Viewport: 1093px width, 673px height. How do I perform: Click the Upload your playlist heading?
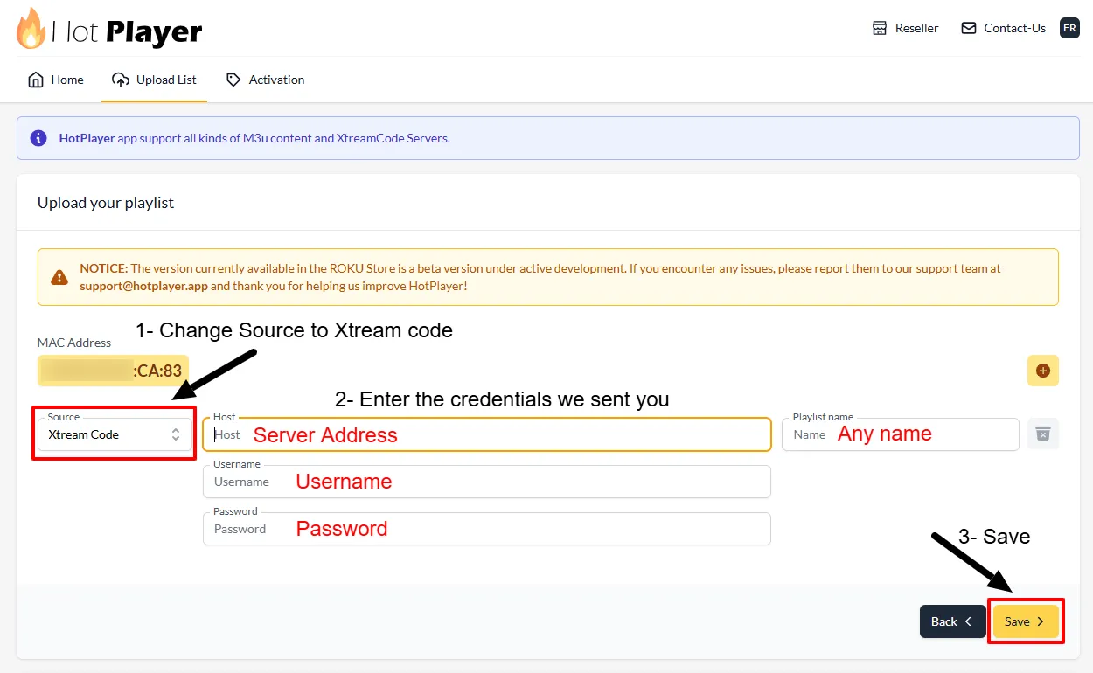106,203
